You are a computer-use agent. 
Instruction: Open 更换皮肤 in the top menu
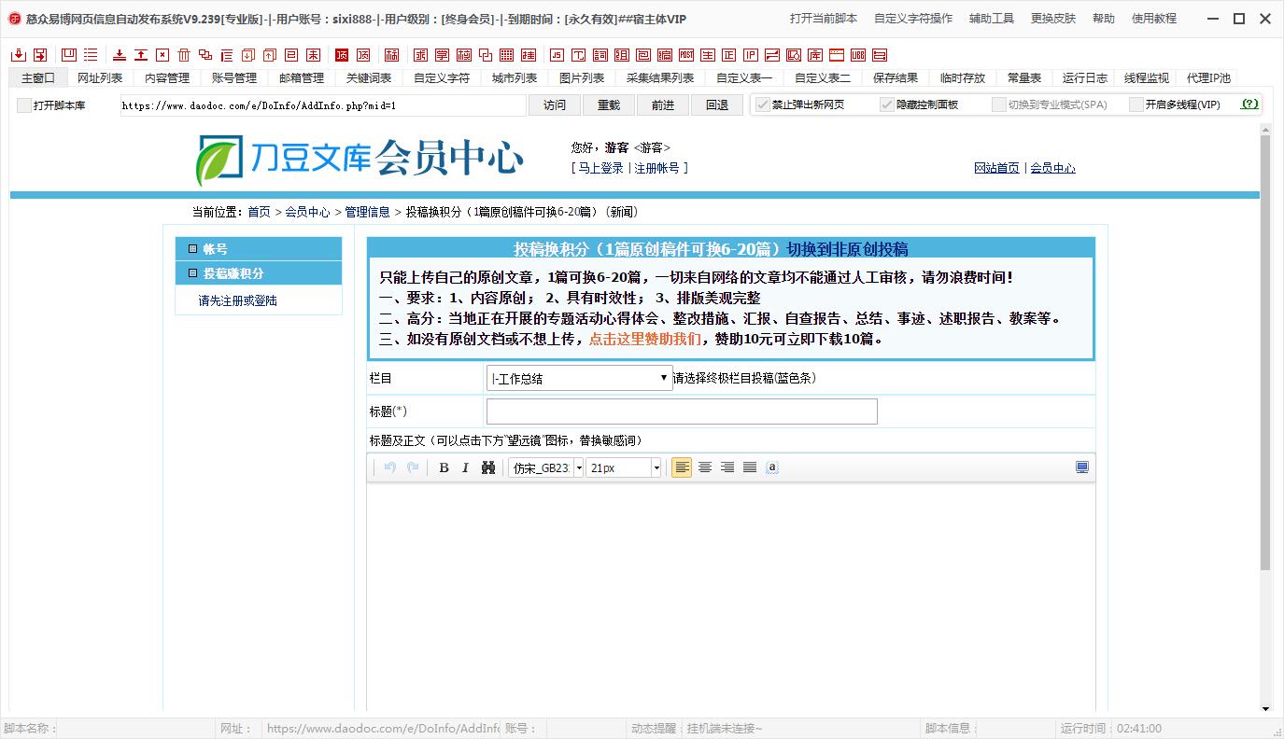(x=1053, y=19)
